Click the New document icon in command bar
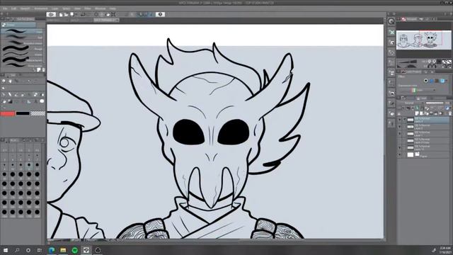453x255 pixels. tap(61, 14)
